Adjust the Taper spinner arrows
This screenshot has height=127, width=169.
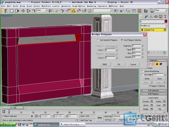pyautogui.click(x=142, y=50)
